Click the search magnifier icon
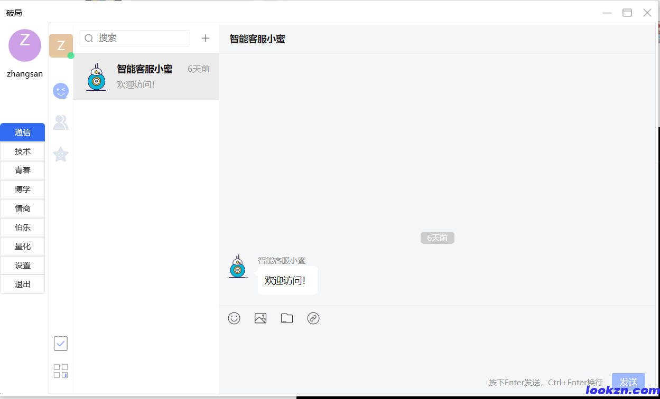This screenshot has height=399, width=660. 89,37
